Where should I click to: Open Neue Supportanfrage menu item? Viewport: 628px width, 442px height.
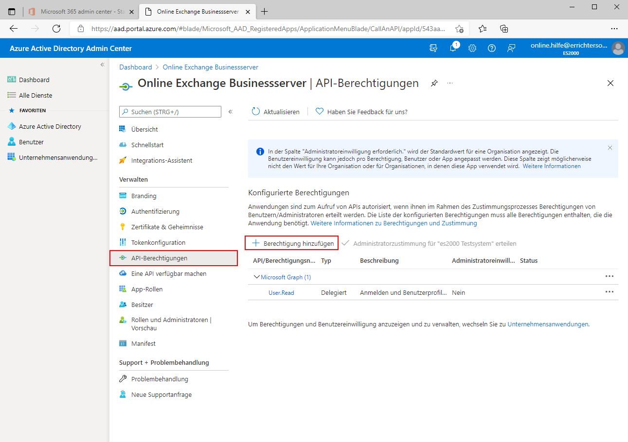[161, 394]
